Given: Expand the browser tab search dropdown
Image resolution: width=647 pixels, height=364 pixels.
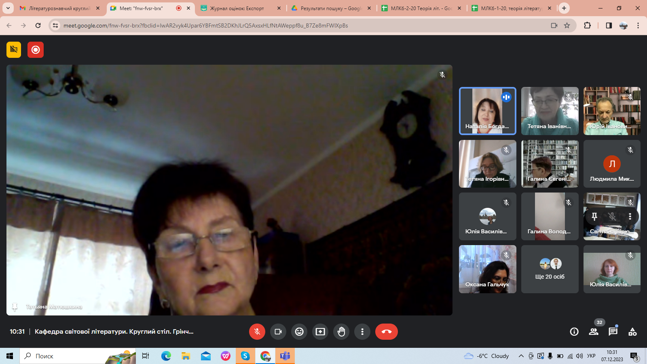Looking at the screenshot, I should coord(8,8).
